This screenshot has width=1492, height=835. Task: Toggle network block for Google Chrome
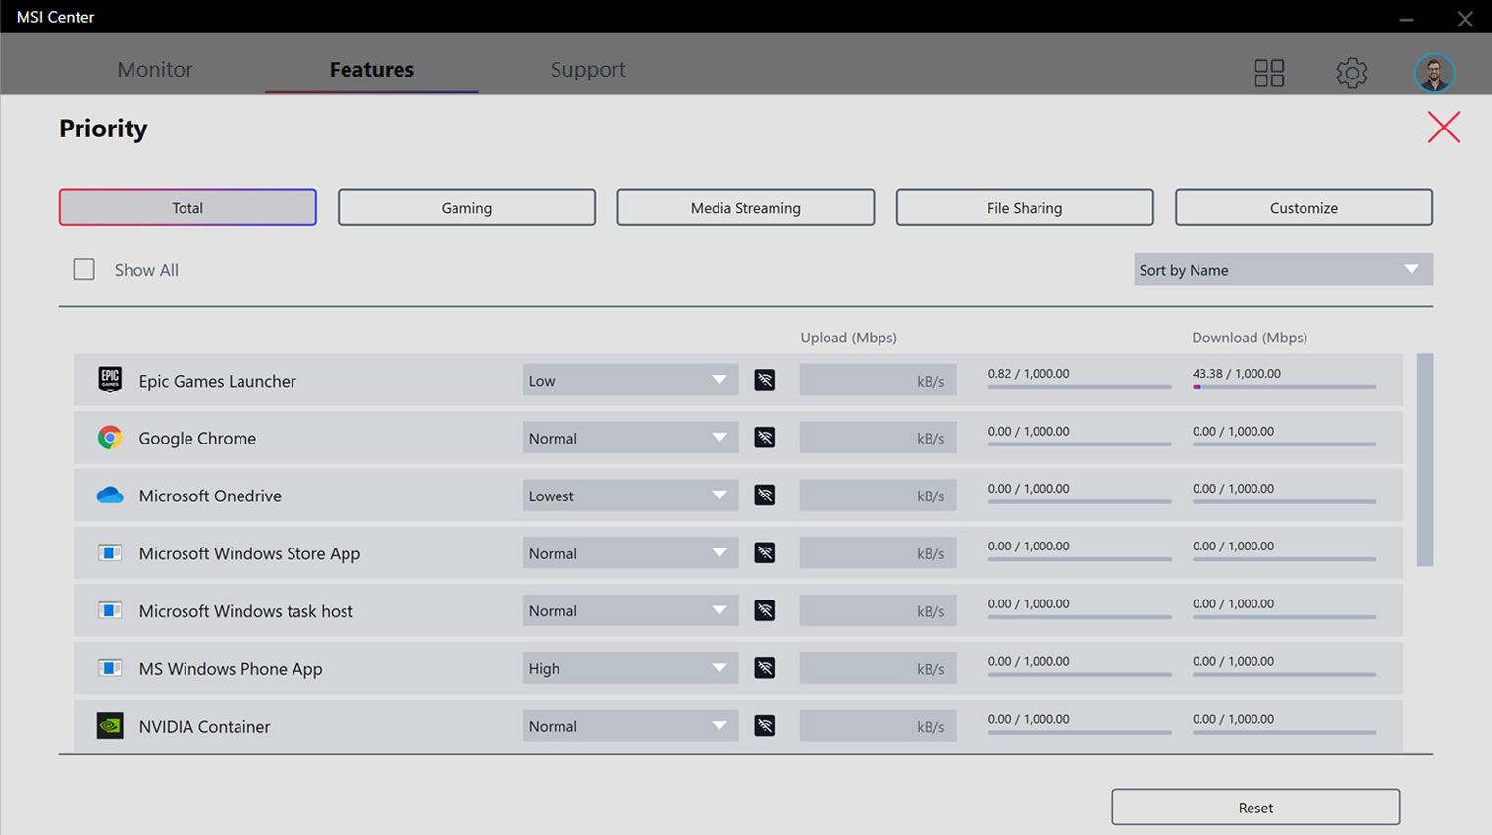tap(765, 438)
